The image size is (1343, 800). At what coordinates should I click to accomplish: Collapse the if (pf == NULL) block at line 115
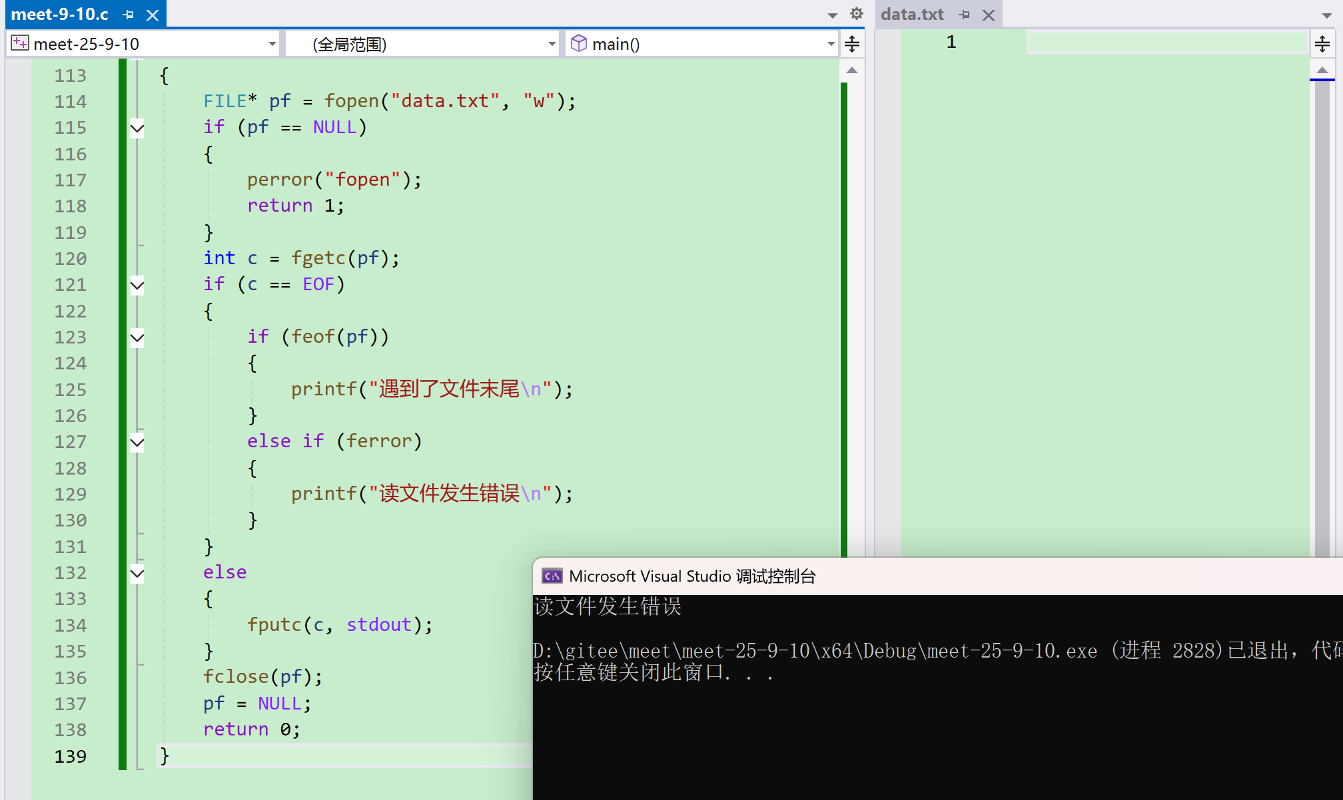point(137,128)
